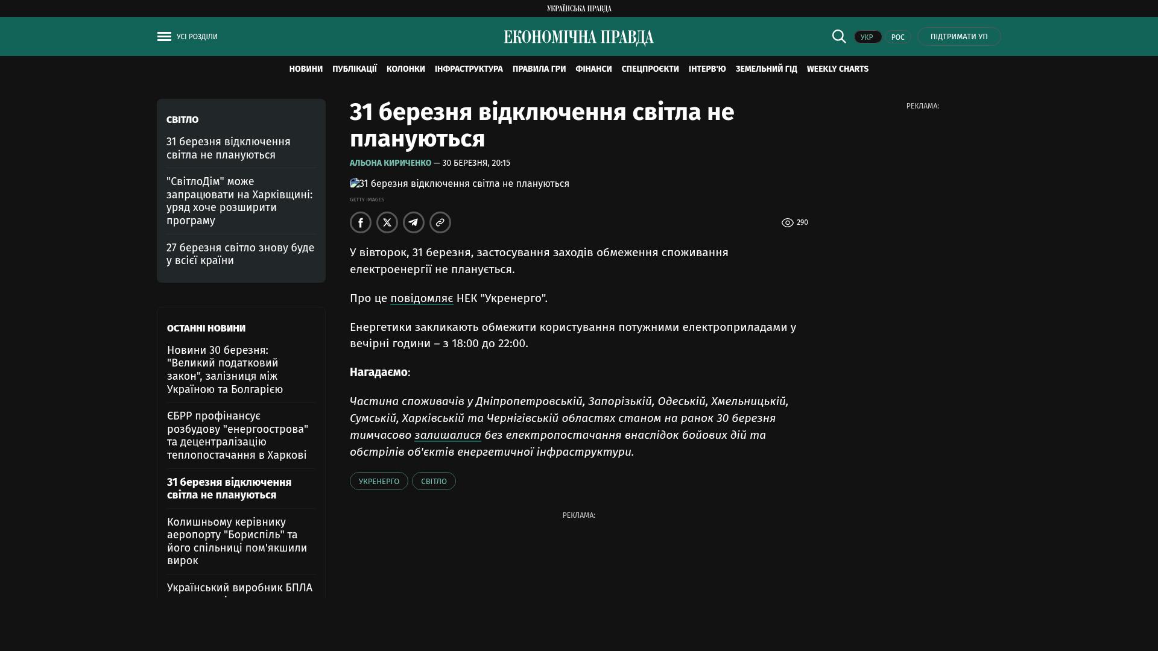Share the article on X (Twitter)
The height and width of the screenshot is (651, 1158).
pos(387,222)
